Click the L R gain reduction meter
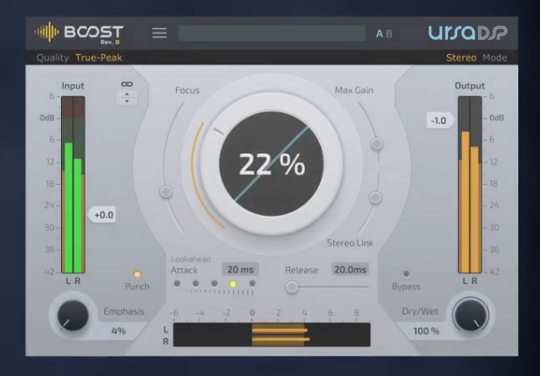540x376 pixels. 271,334
